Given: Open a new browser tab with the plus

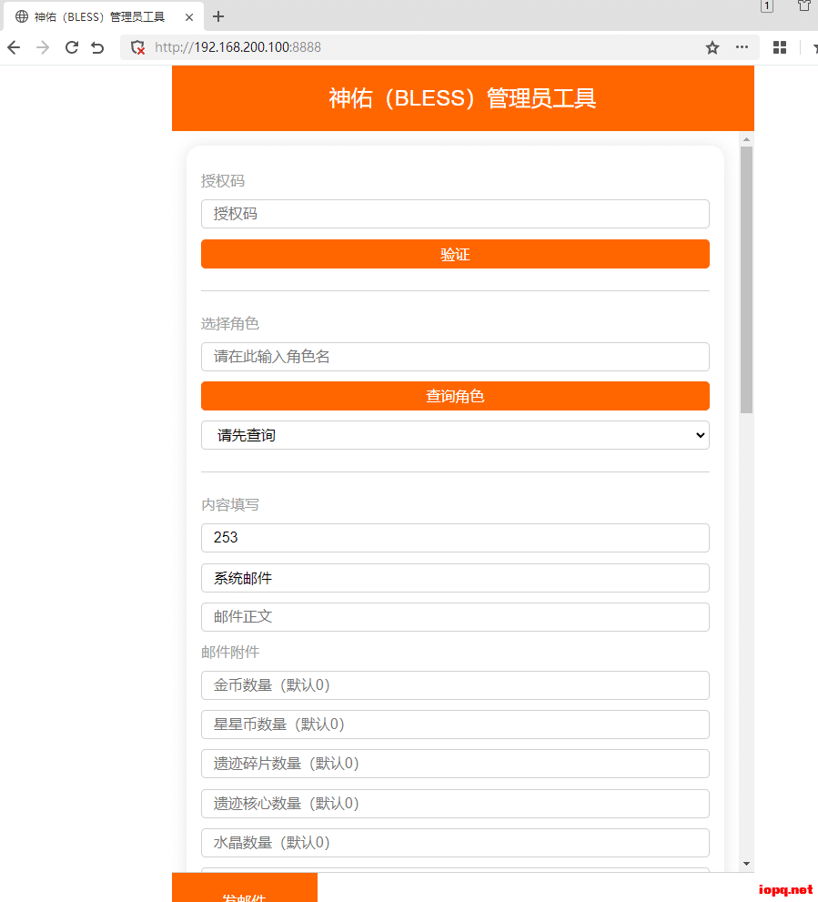Looking at the screenshot, I should point(217,16).
